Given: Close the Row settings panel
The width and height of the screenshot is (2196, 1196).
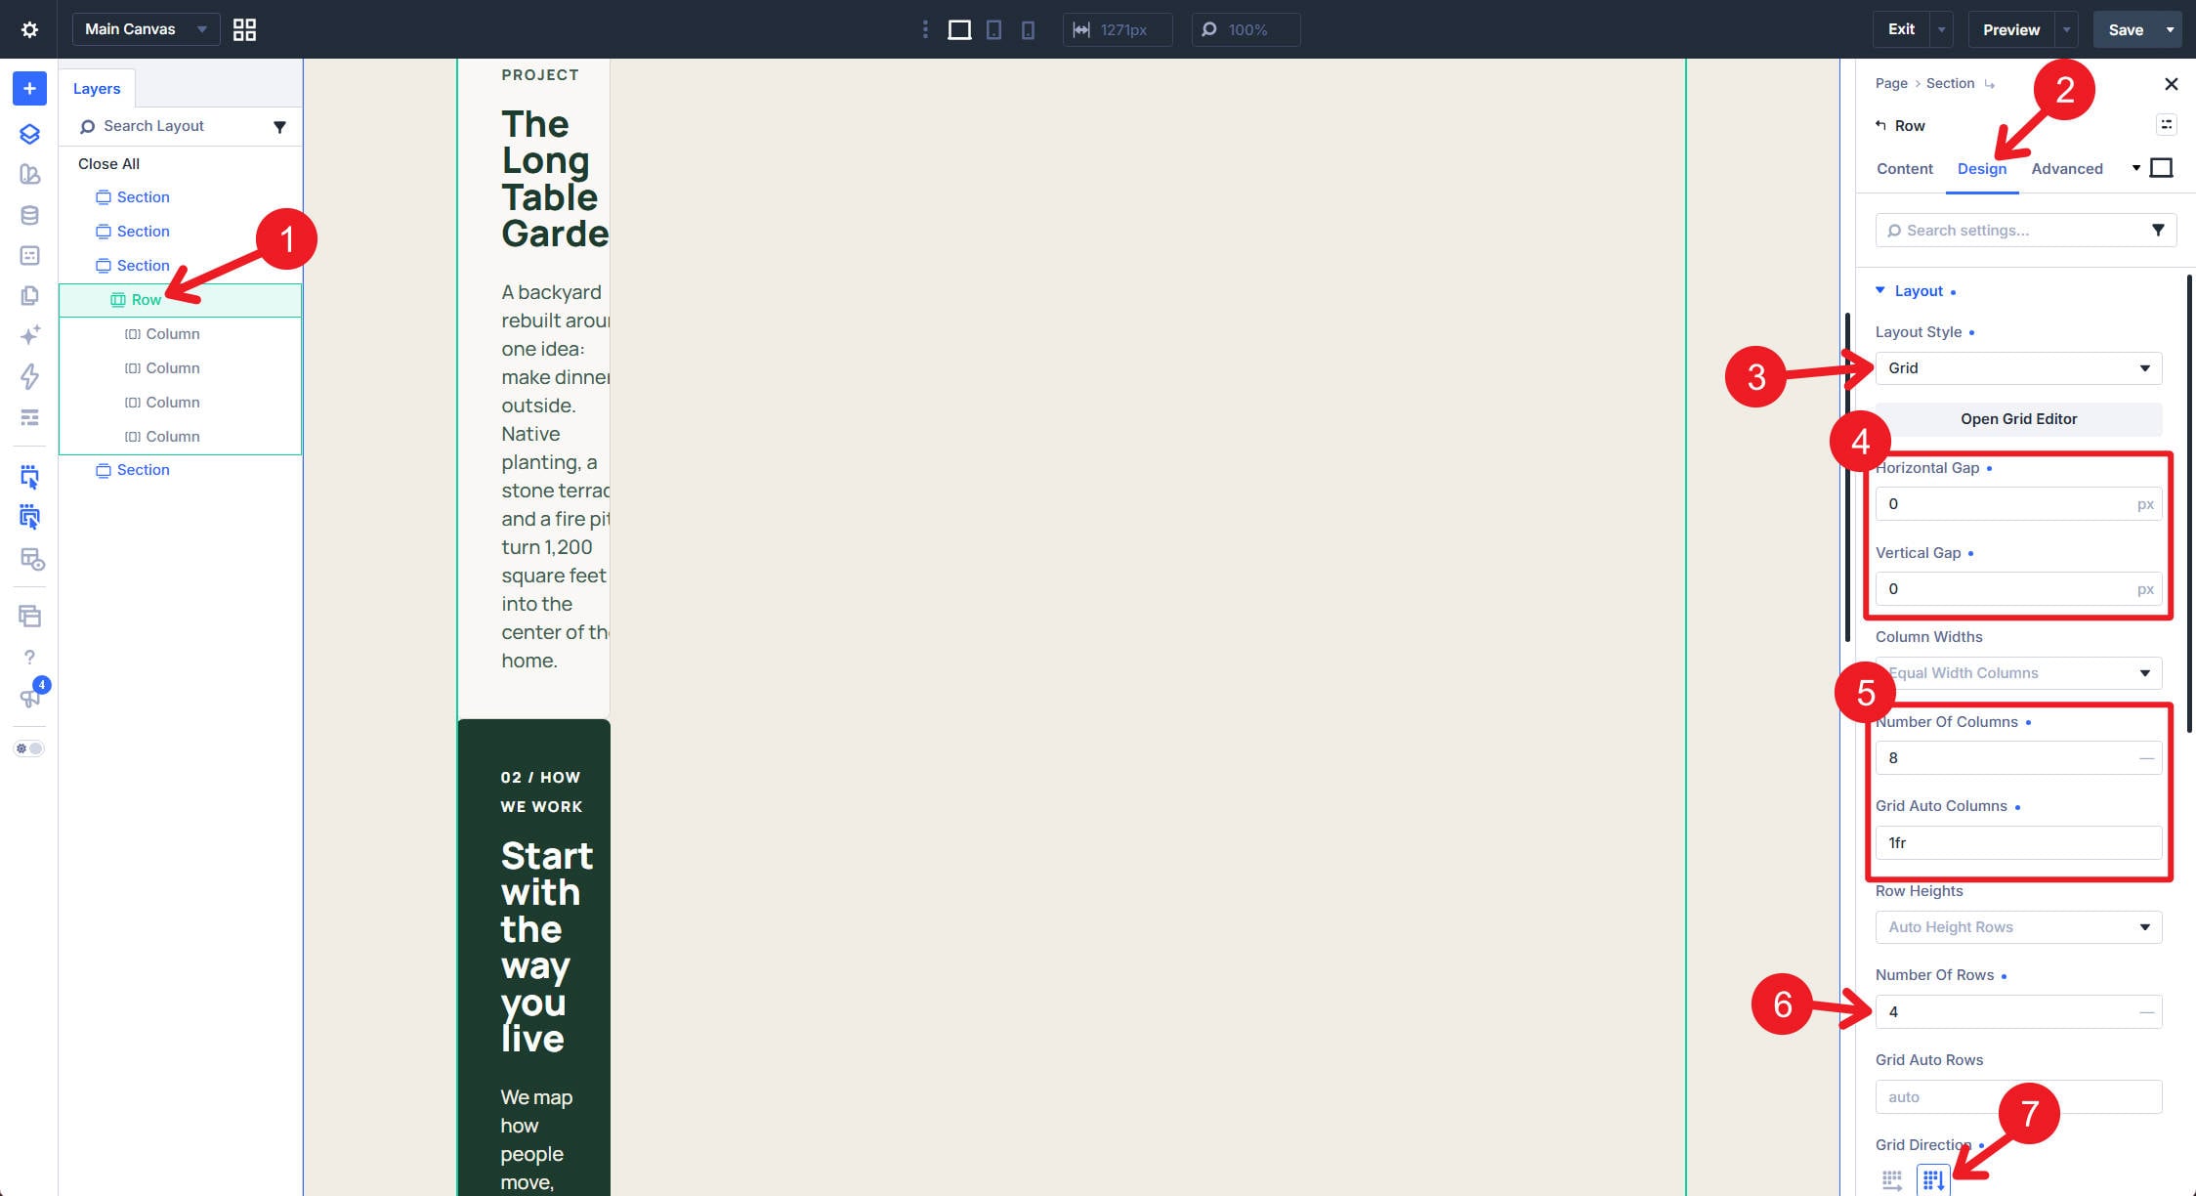Looking at the screenshot, I should pos(2171,84).
